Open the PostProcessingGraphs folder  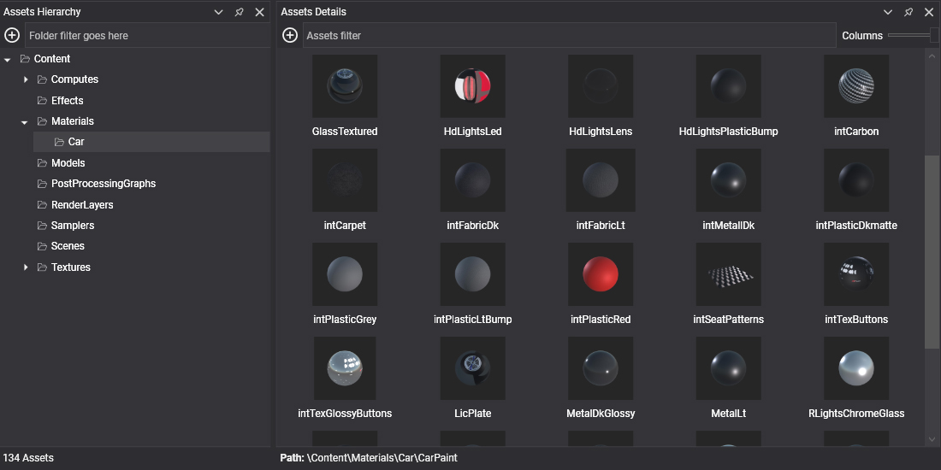click(x=103, y=184)
